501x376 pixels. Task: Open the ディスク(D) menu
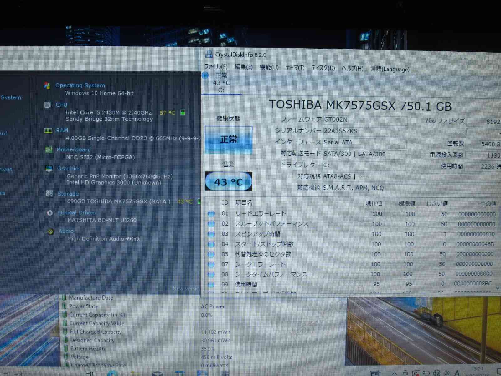(323, 68)
